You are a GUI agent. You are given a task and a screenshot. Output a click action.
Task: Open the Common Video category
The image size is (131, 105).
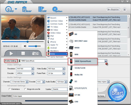[x=57, y=21]
